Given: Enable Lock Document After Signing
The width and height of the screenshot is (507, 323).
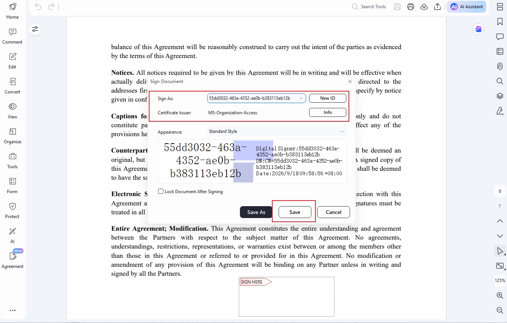Looking at the screenshot, I should tap(161, 191).
